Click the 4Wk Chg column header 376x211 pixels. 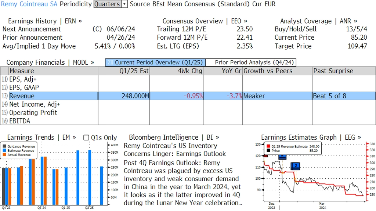[x=176, y=71]
